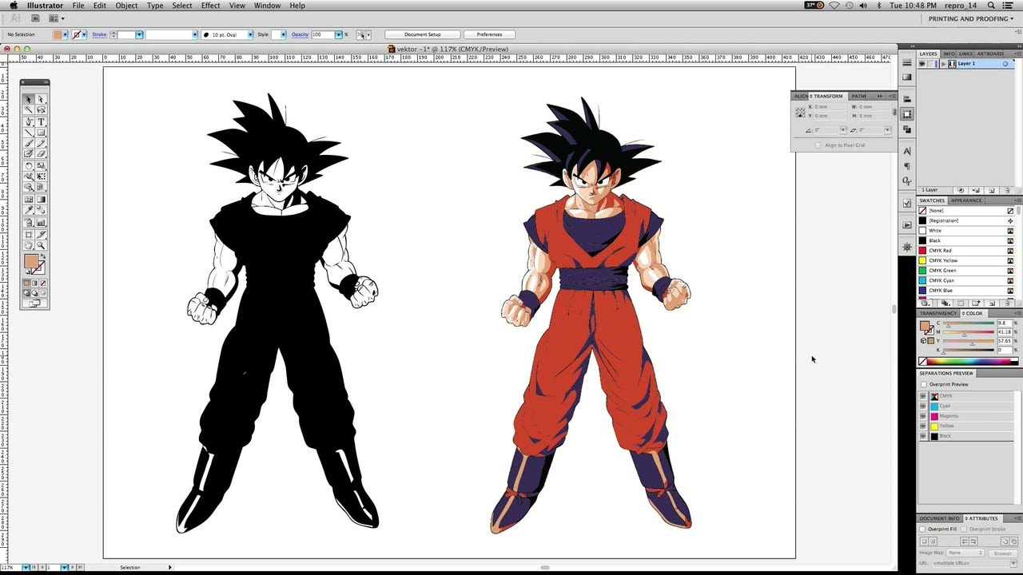
Task: Select the Type tool
Action: click(x=41, y=121)
